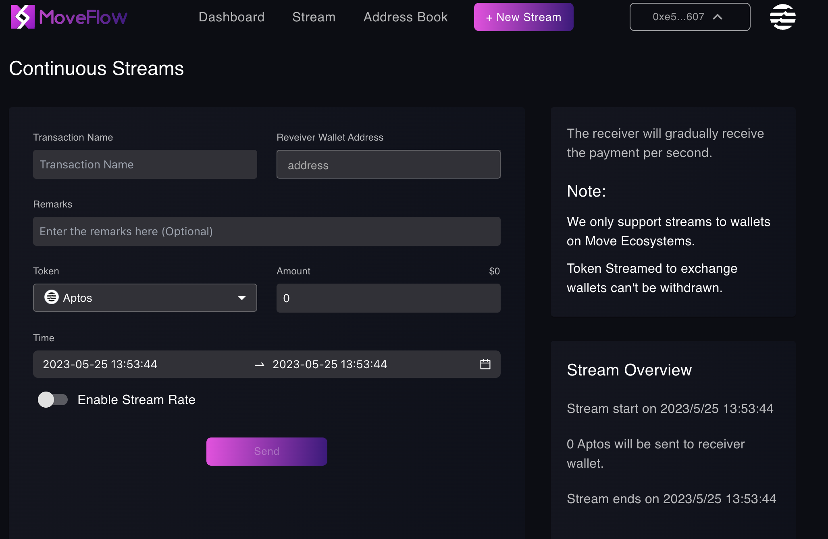Toggle Enable Stream Rate switch
828x539 pixels.
53,400
